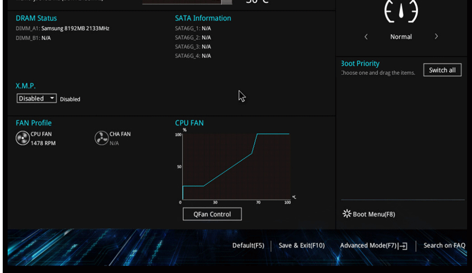Screen dimensions: 472x273
Task: Open QFan Control settings
Action: pos(212,214)
